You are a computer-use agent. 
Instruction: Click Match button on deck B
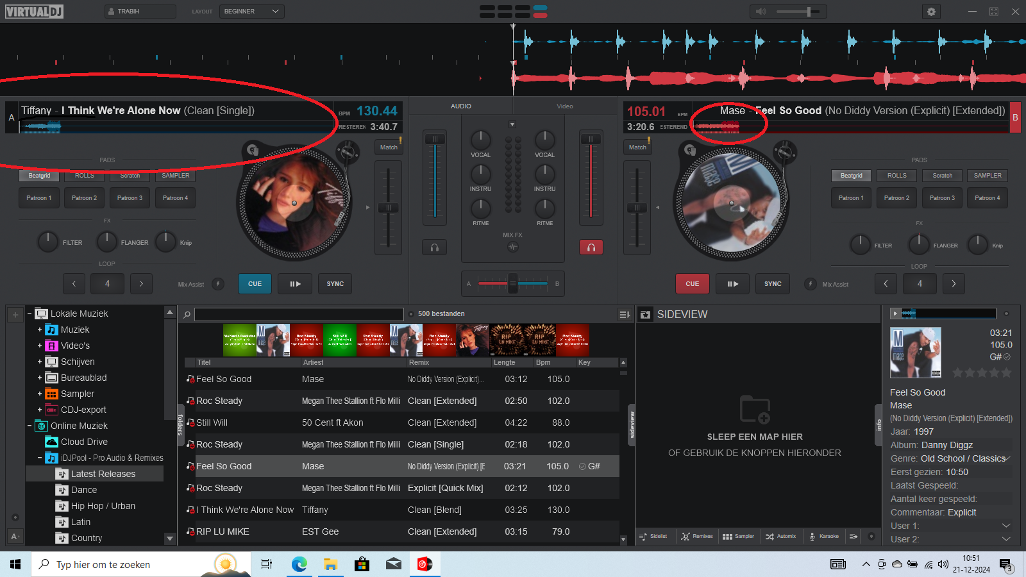tap(637, 147)
